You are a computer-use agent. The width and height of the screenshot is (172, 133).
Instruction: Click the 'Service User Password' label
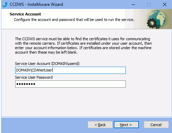(x=34, y=77)
